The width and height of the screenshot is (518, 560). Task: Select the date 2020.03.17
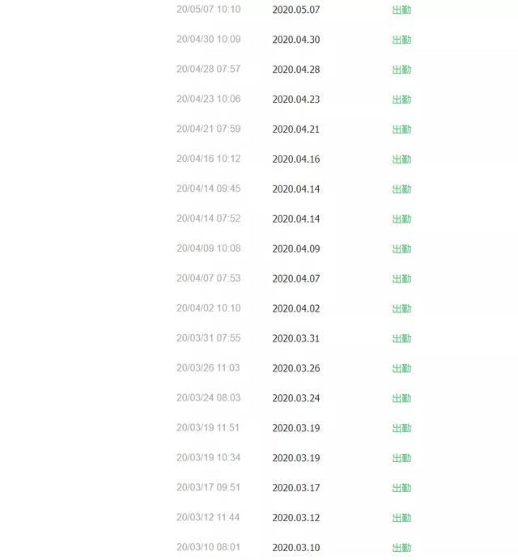[295, 488]
